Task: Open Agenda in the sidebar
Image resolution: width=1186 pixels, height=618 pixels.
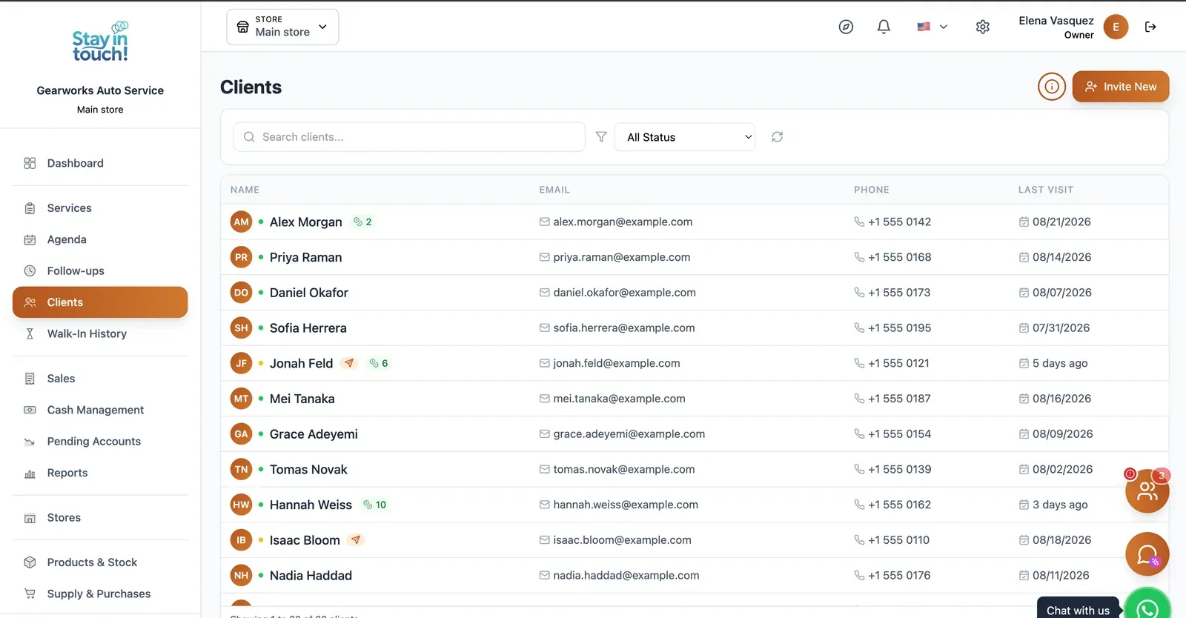Action: tap(100, 239)
